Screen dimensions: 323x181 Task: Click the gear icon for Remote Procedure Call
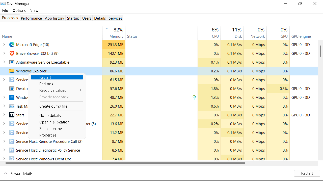[x=12, y=142]
